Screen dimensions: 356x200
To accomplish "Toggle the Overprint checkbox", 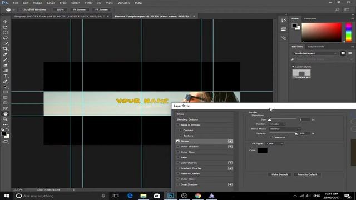I will pos(271,137).
